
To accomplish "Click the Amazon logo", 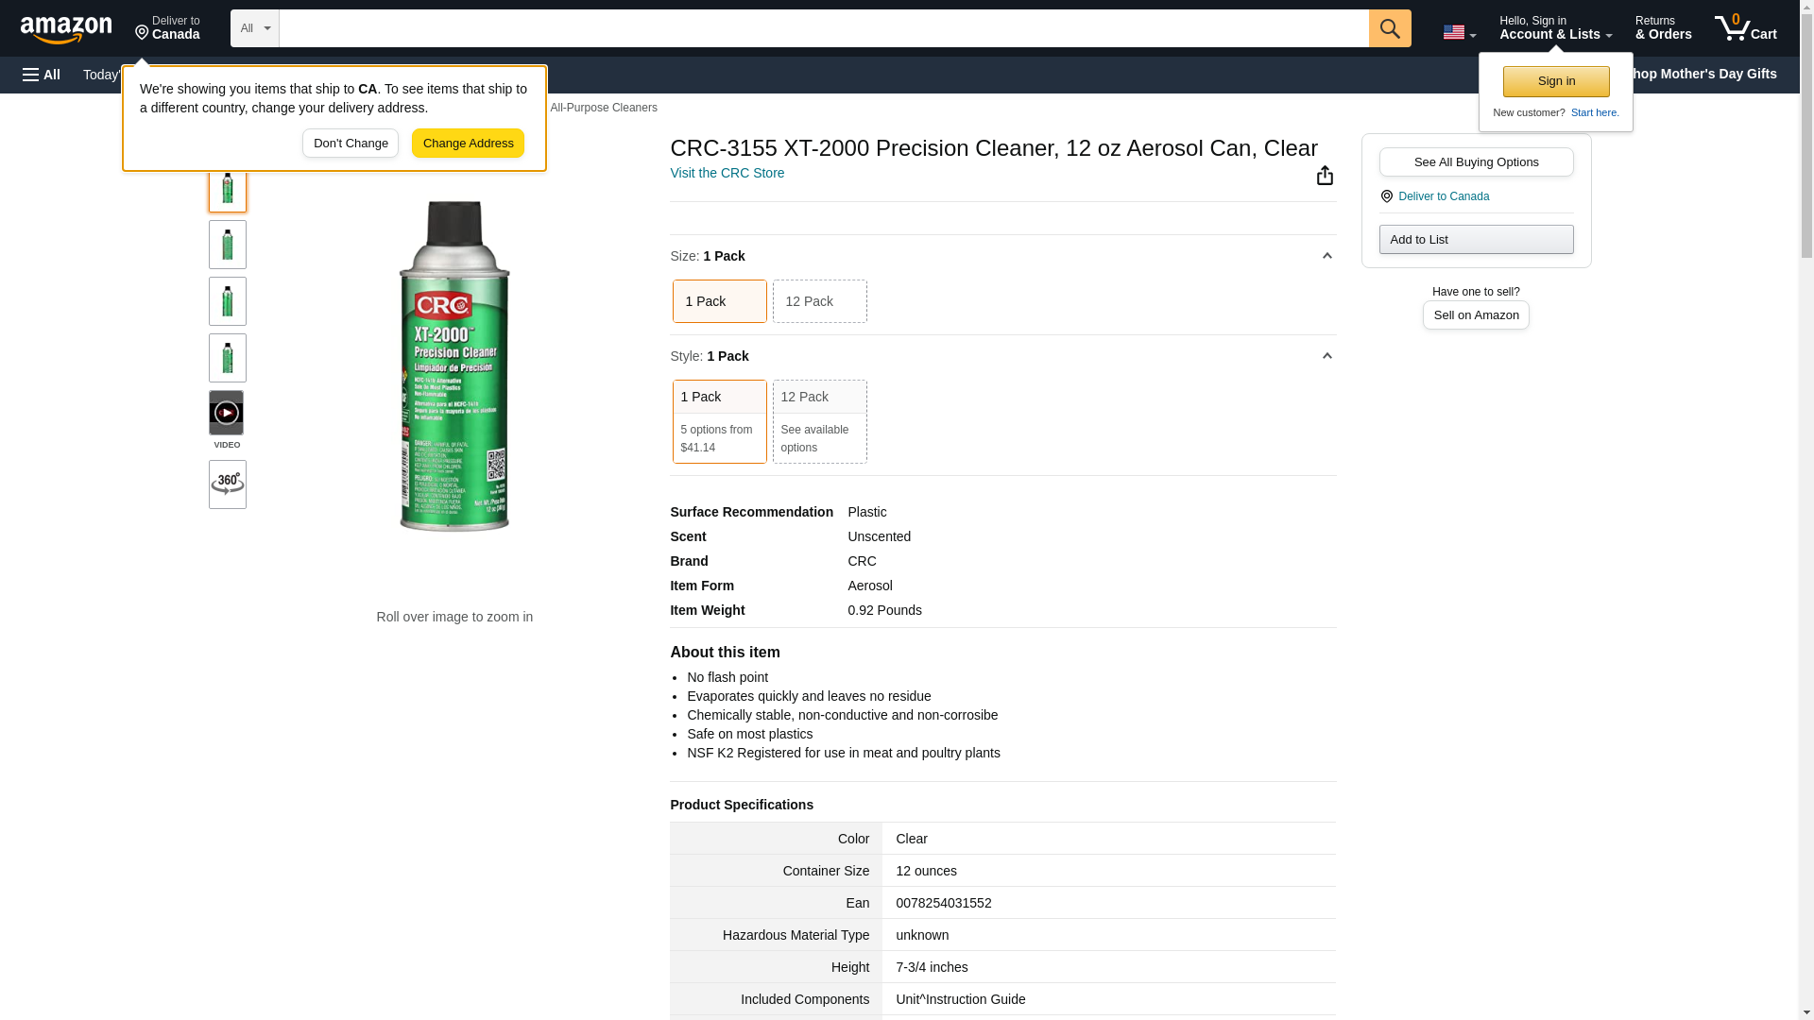I will point(66,29).
